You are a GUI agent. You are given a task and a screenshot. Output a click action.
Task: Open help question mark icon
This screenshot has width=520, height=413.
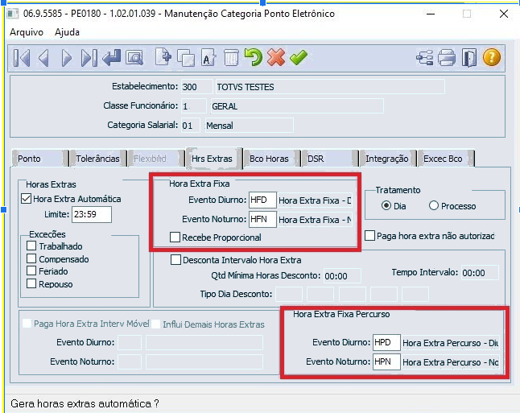[x=492, y=57]
